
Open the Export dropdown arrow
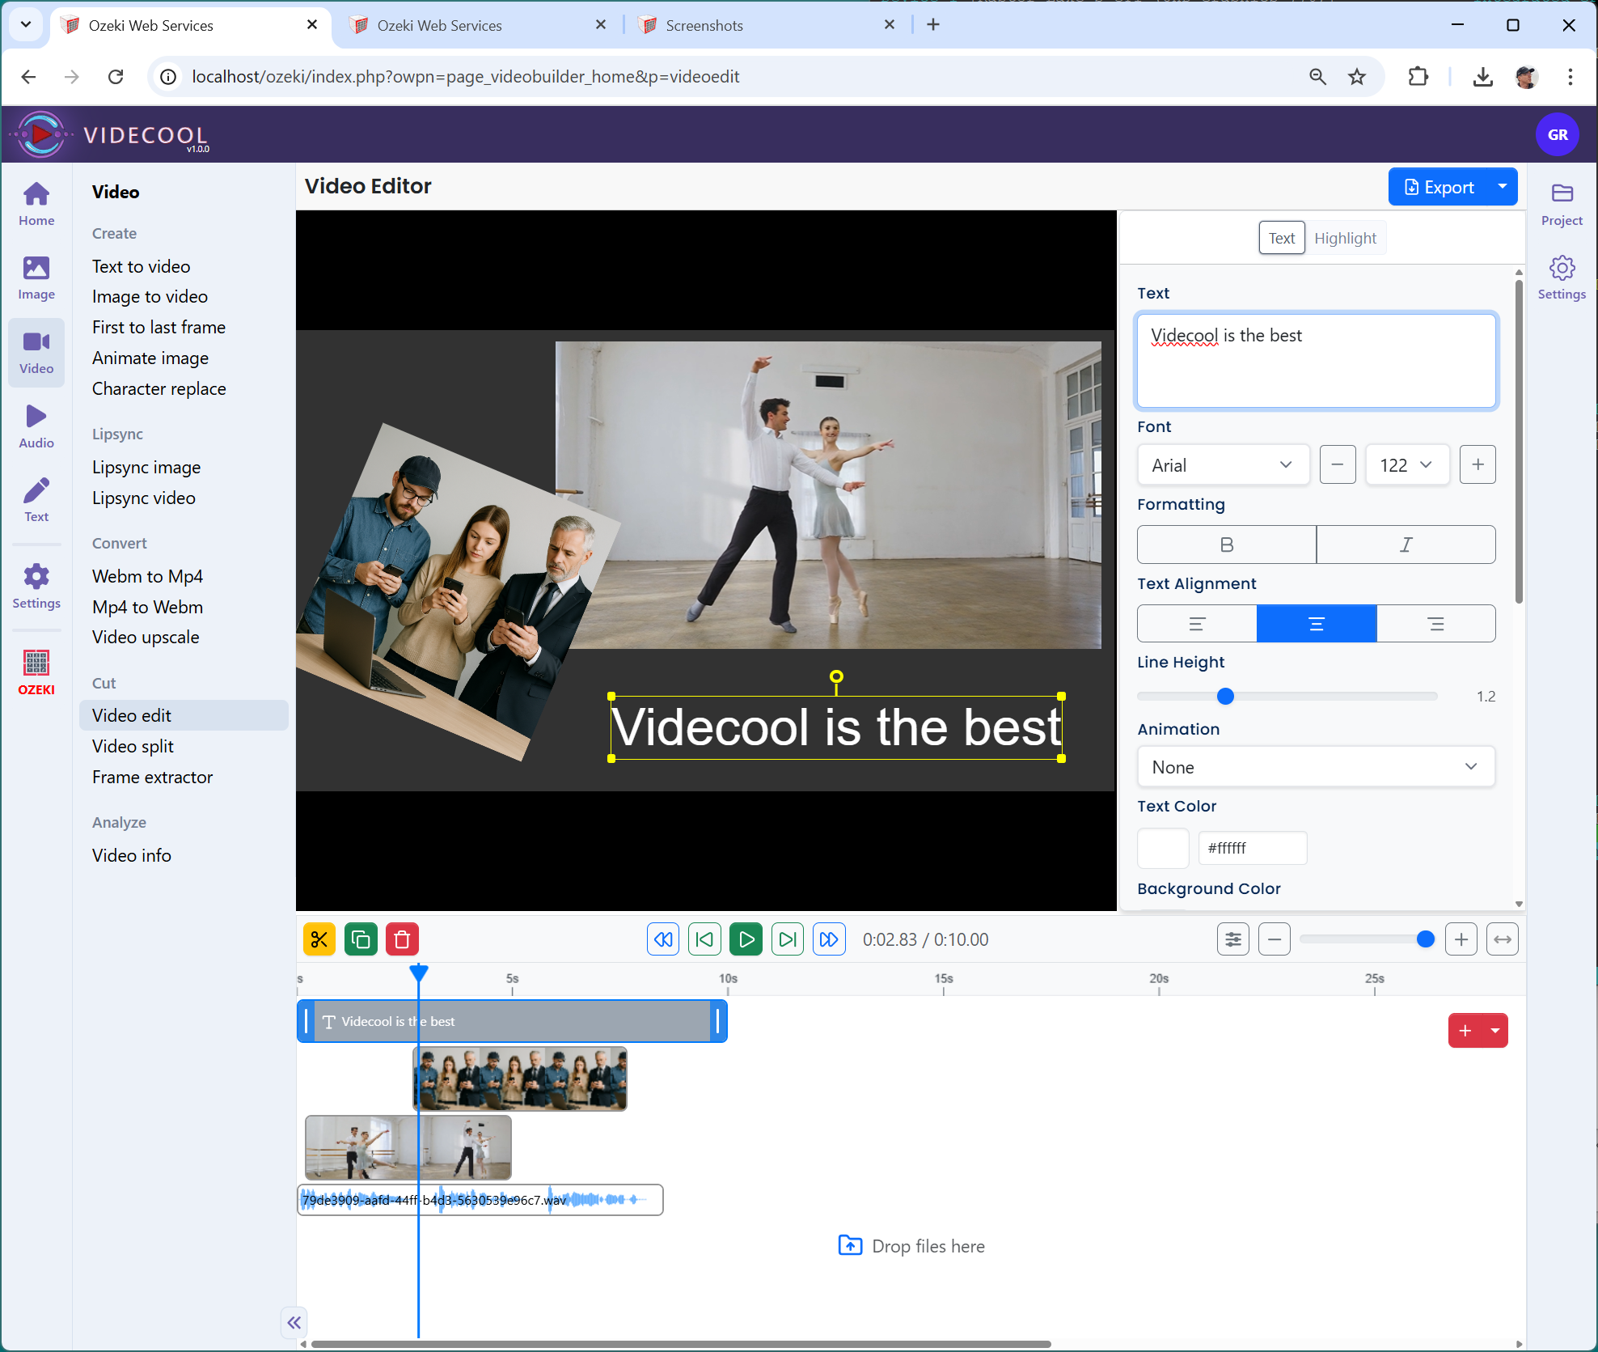(x=1502, y=187)
